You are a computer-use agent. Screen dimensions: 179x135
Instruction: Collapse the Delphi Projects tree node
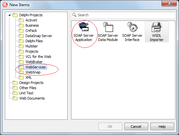10,15
